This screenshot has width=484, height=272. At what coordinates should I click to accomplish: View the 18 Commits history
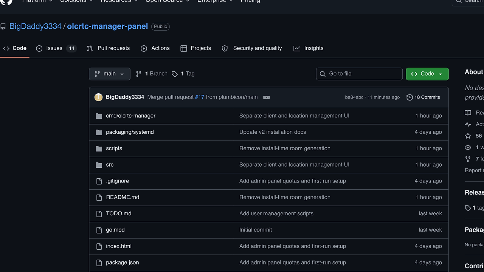[x=423, y=97]
